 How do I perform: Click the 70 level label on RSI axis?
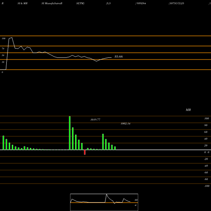pyautogui.click(x=3, y=49)
